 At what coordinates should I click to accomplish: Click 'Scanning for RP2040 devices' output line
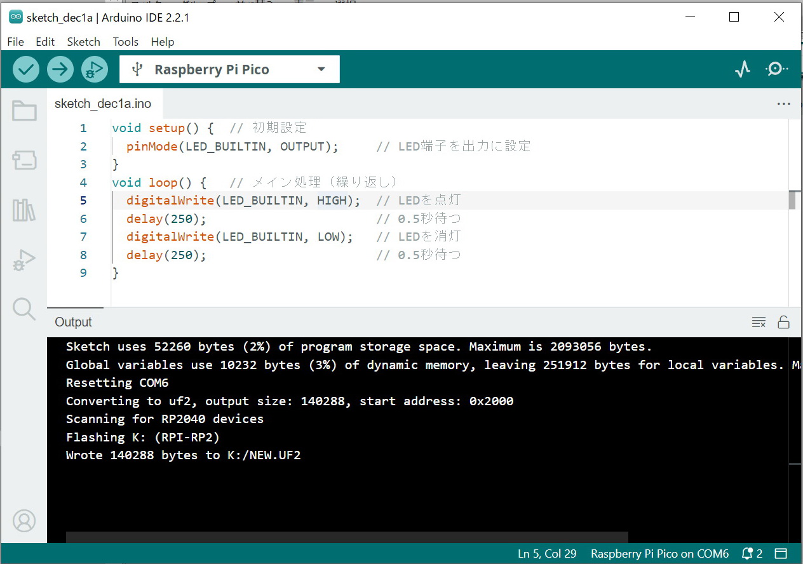(165, 419)
